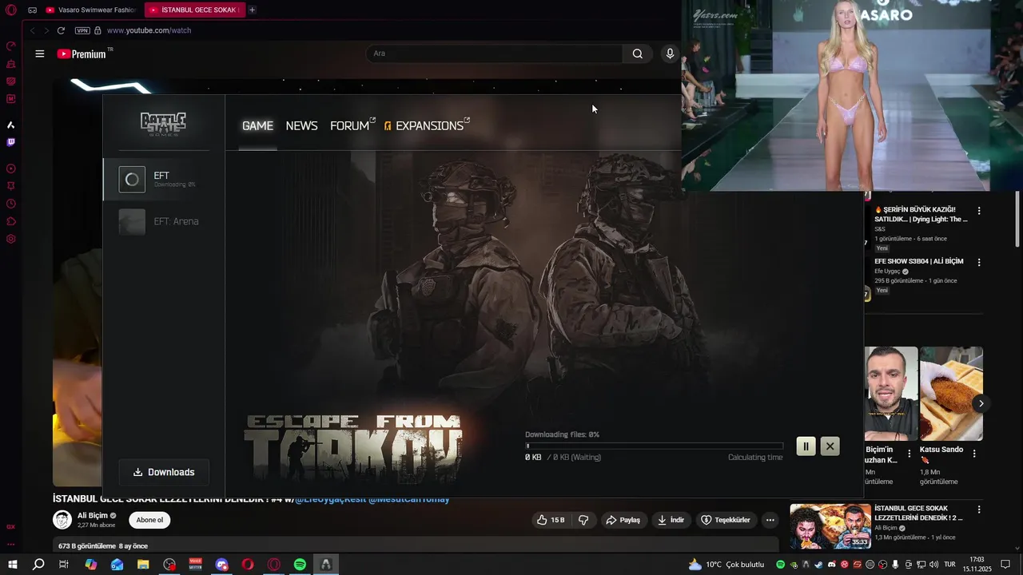Download the video with İndir
This screenshot has width=1023, height=575.
coord(671,520)
